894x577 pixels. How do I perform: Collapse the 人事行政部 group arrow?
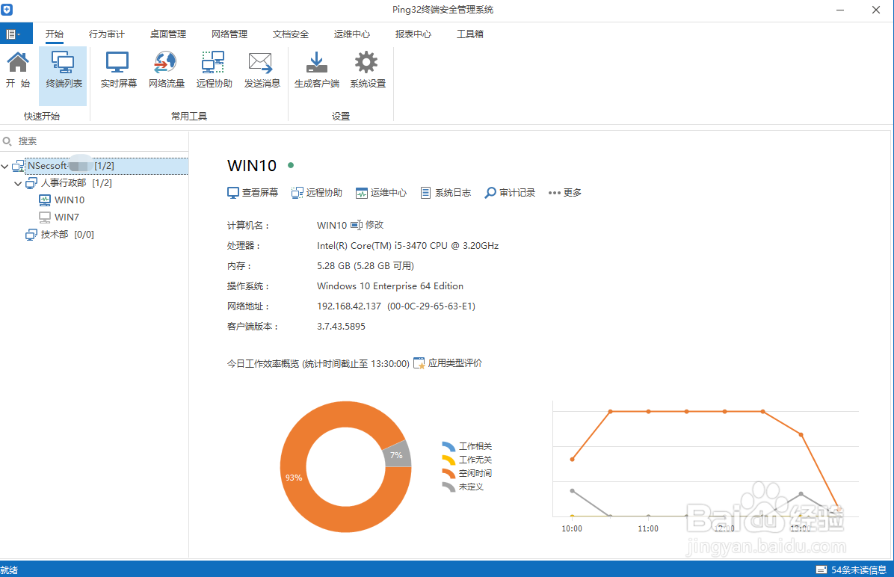(x=18, y=184)
